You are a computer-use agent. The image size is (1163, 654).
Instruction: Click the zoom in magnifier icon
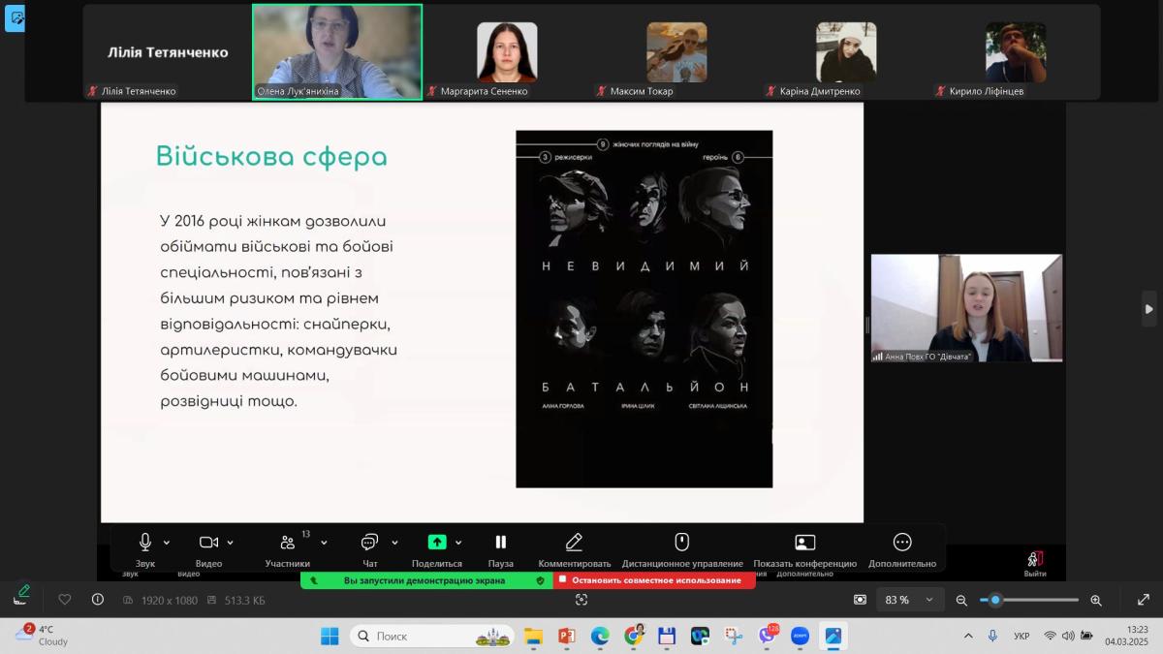pos(1096,600)
